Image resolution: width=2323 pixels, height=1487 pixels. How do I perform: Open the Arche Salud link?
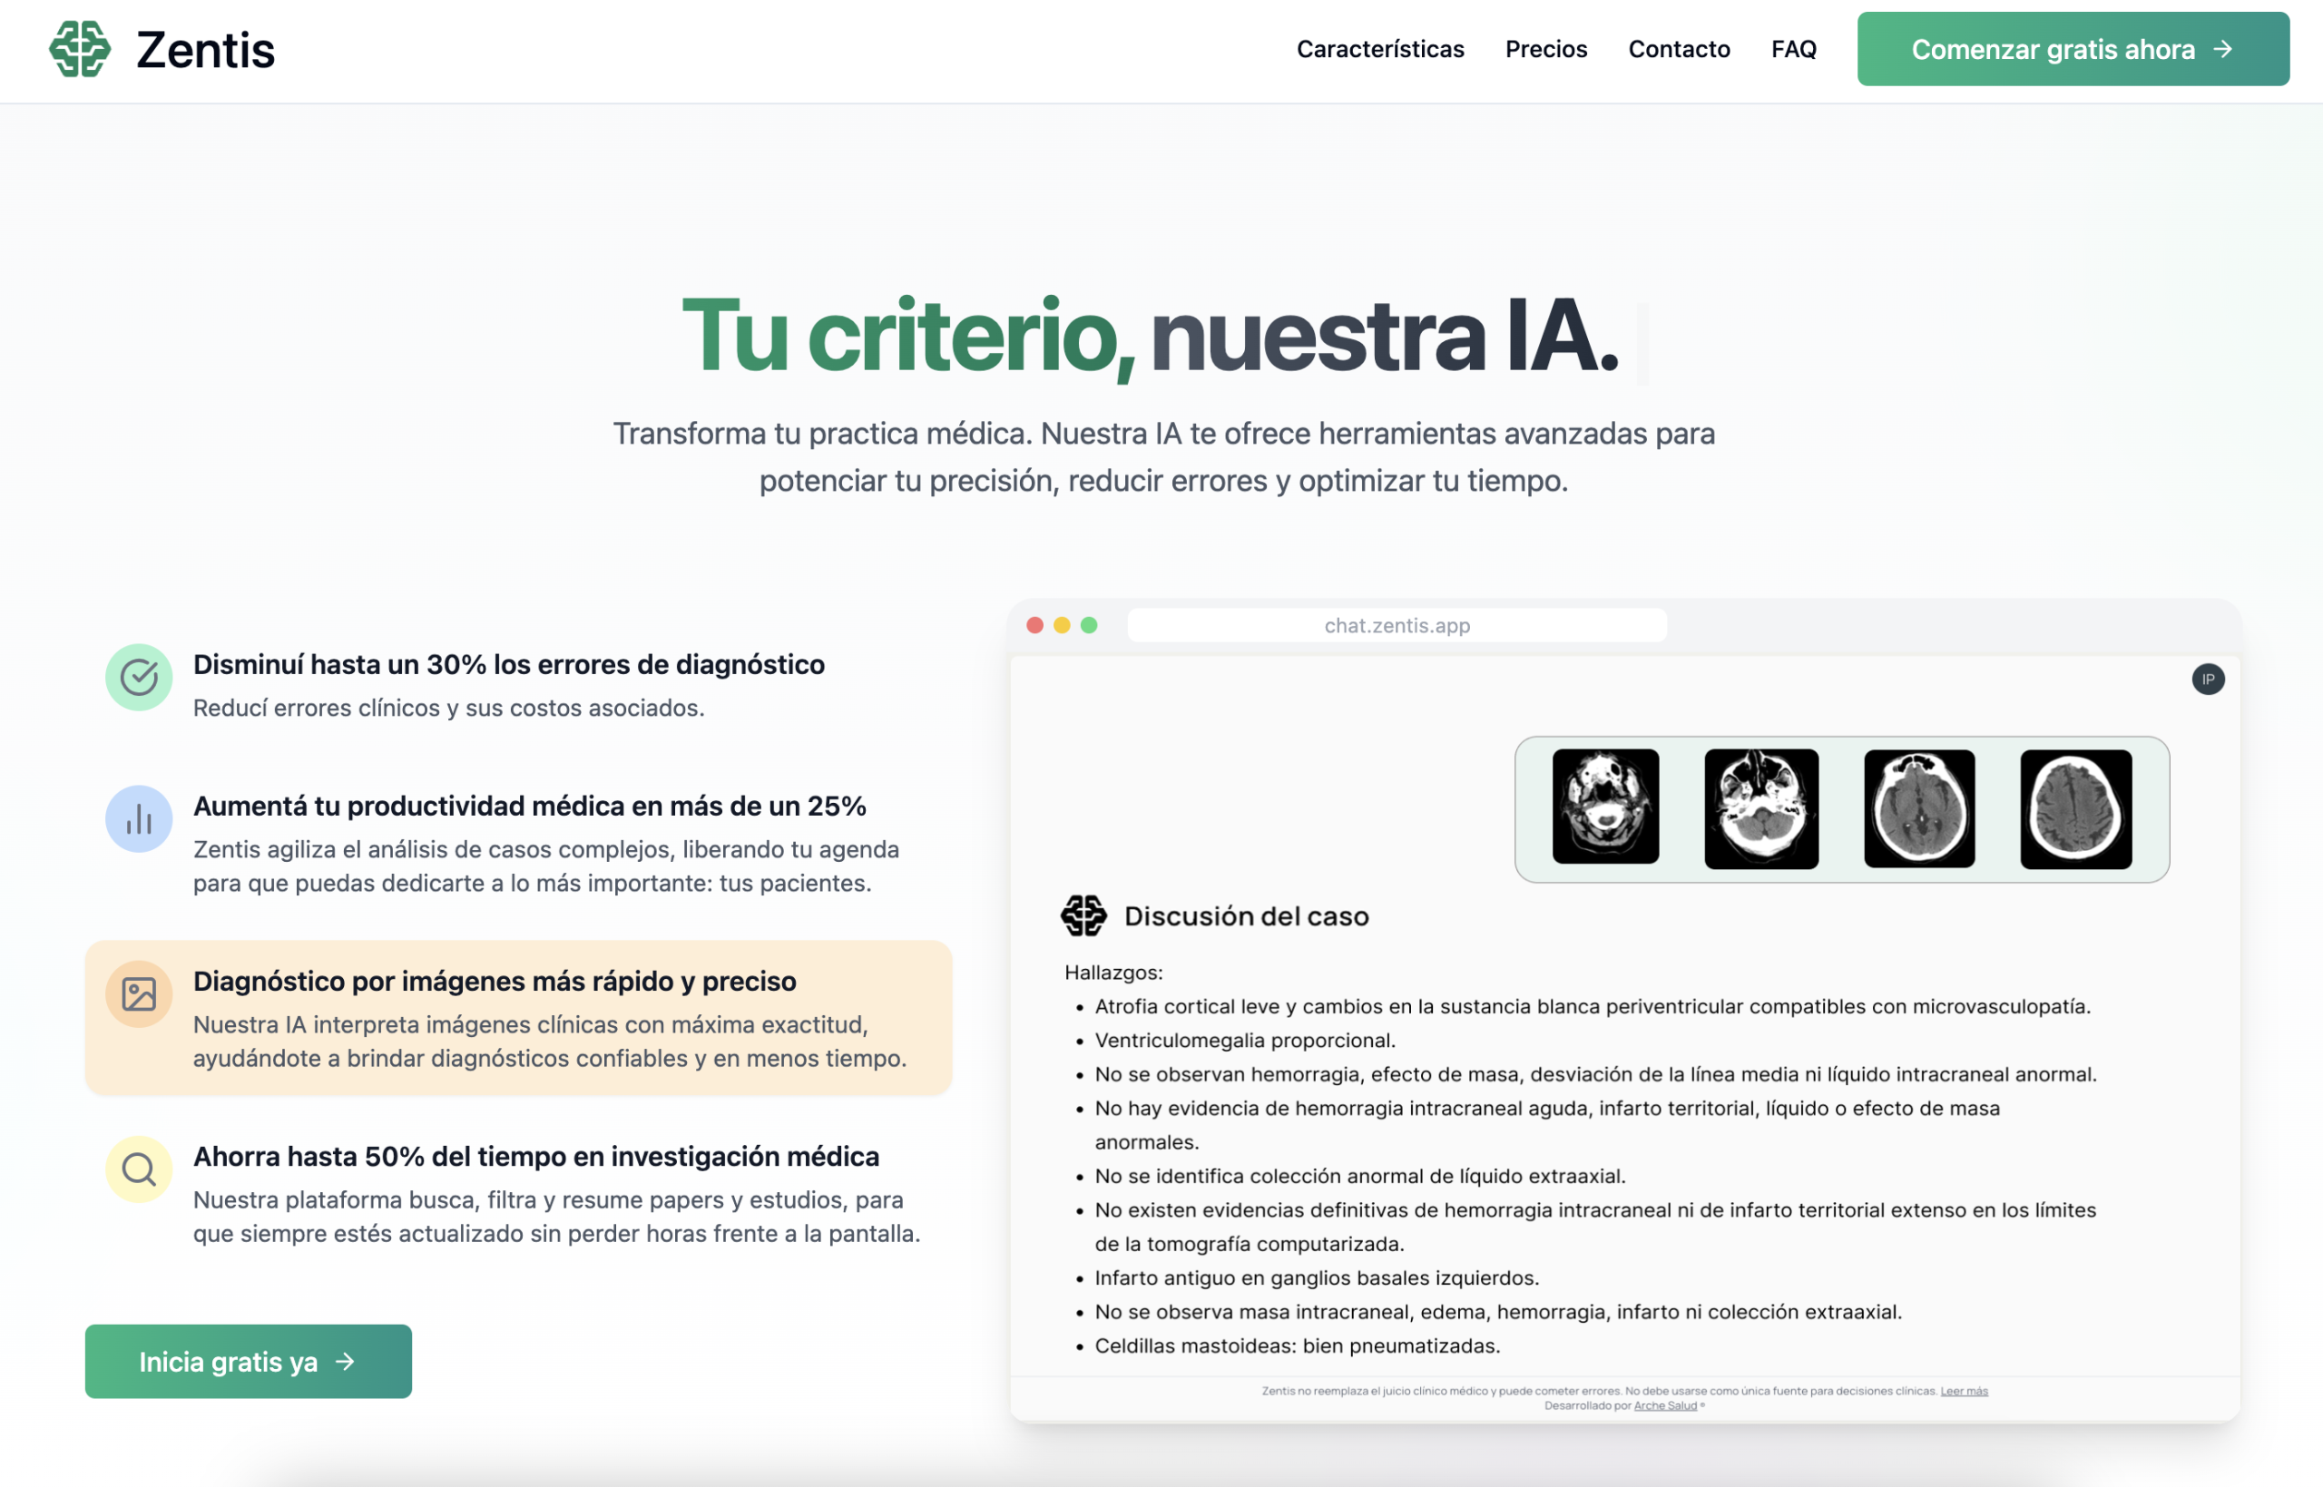coord(1664,1406)
